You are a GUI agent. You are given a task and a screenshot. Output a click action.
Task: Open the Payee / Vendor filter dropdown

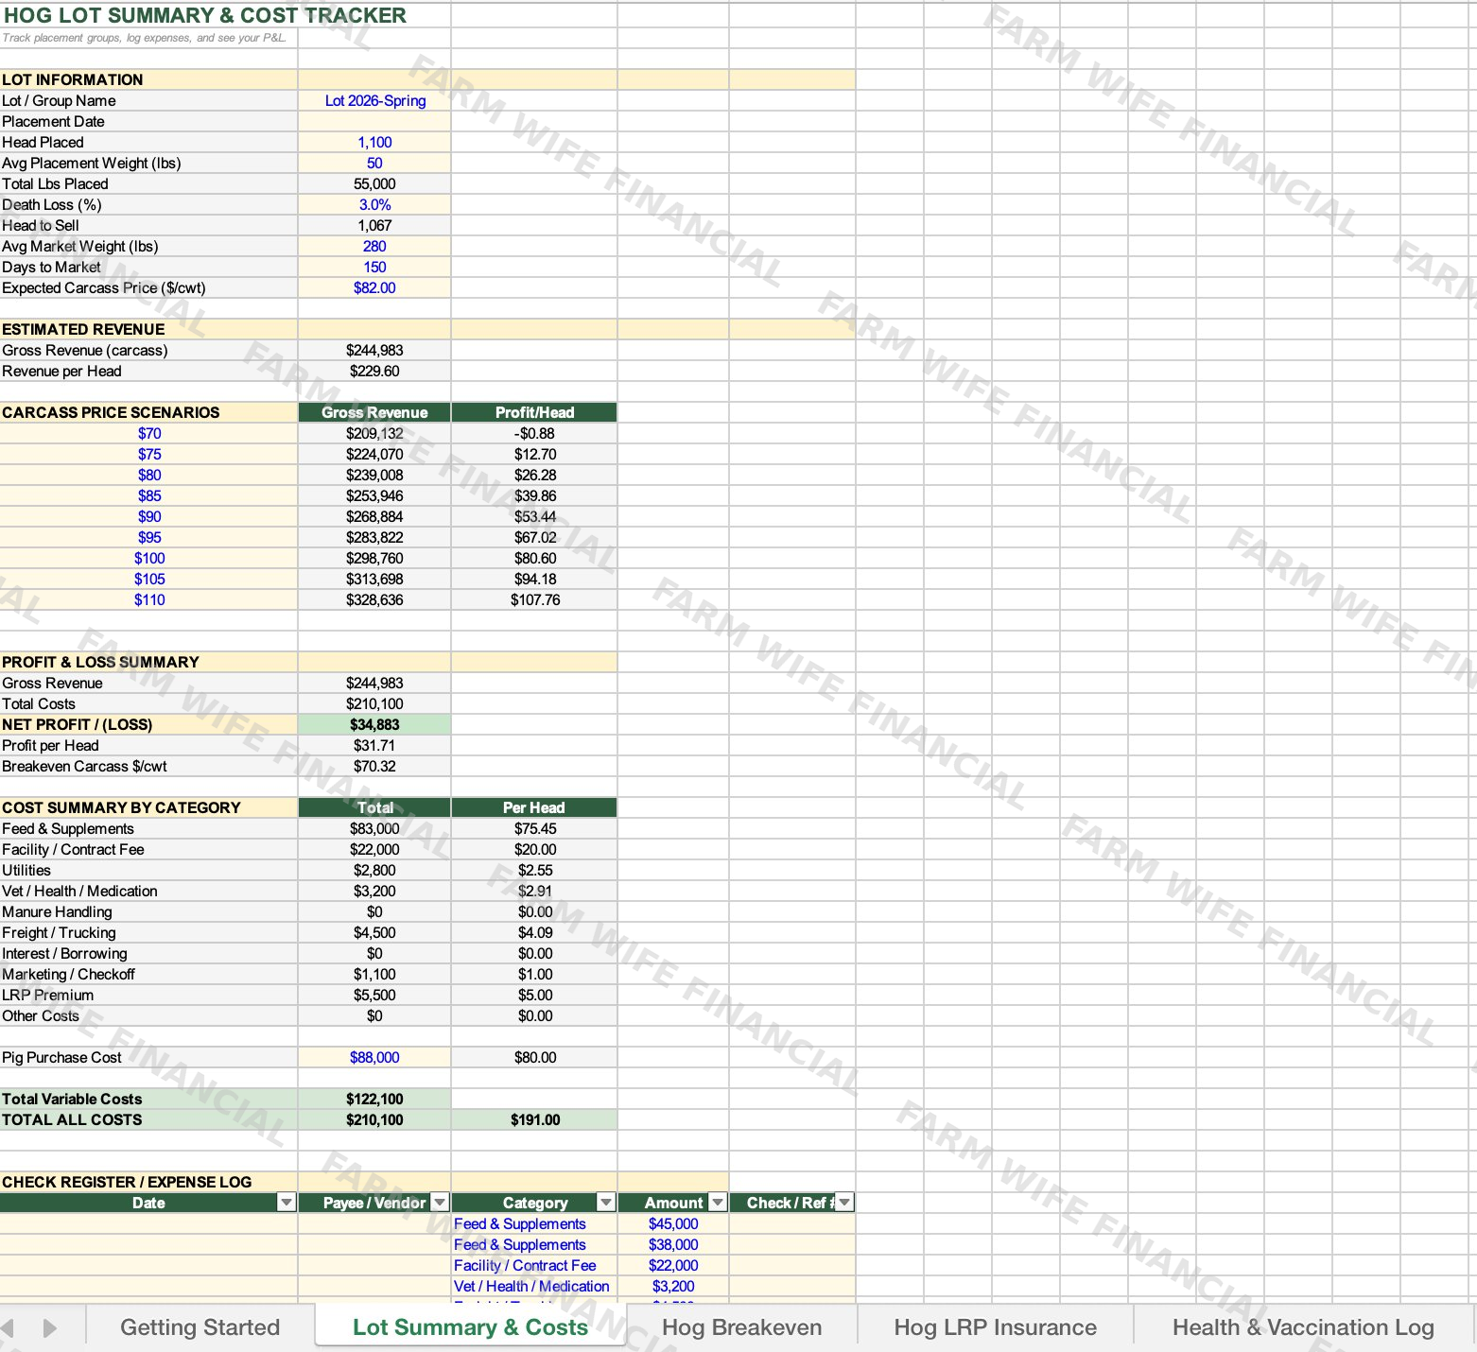click(440, 1203)
